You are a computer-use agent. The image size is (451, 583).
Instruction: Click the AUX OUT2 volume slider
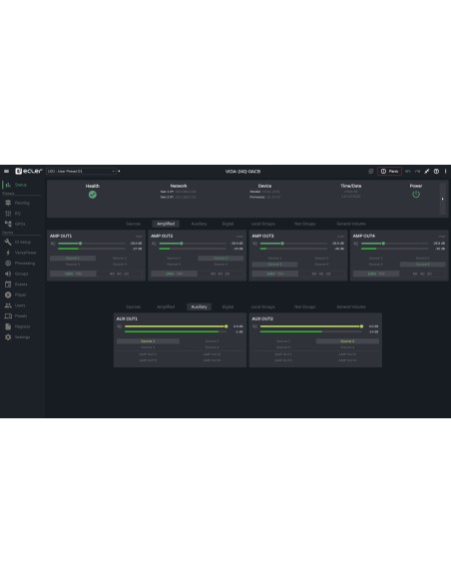point(311,326)
